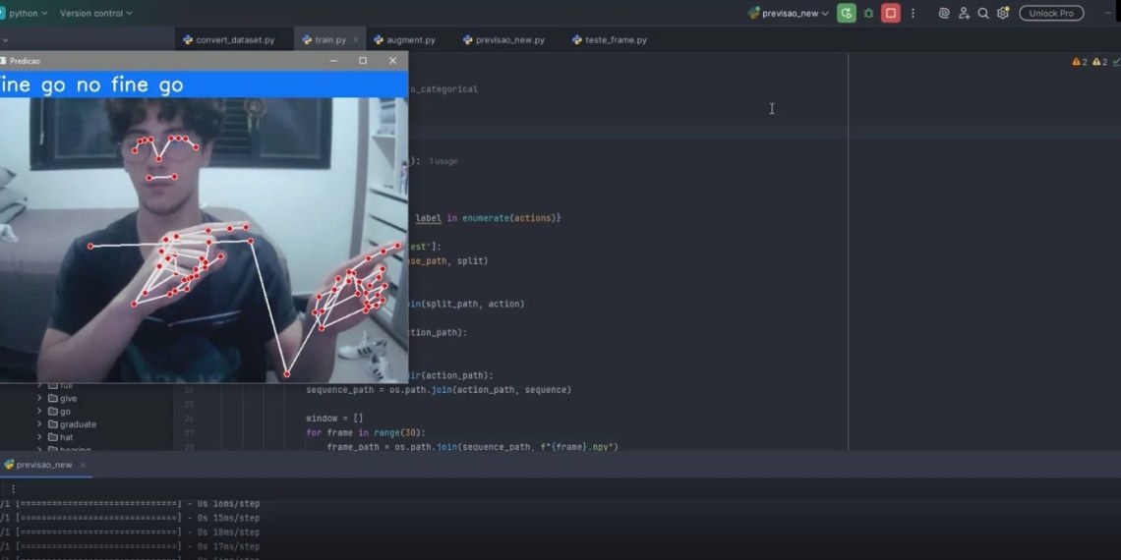The height and width of the screenshot is (560, 1121).
Task: Open run tool window options menu
Action: tap(13, 488)
